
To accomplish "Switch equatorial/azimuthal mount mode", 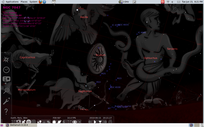I will [64, 122].
